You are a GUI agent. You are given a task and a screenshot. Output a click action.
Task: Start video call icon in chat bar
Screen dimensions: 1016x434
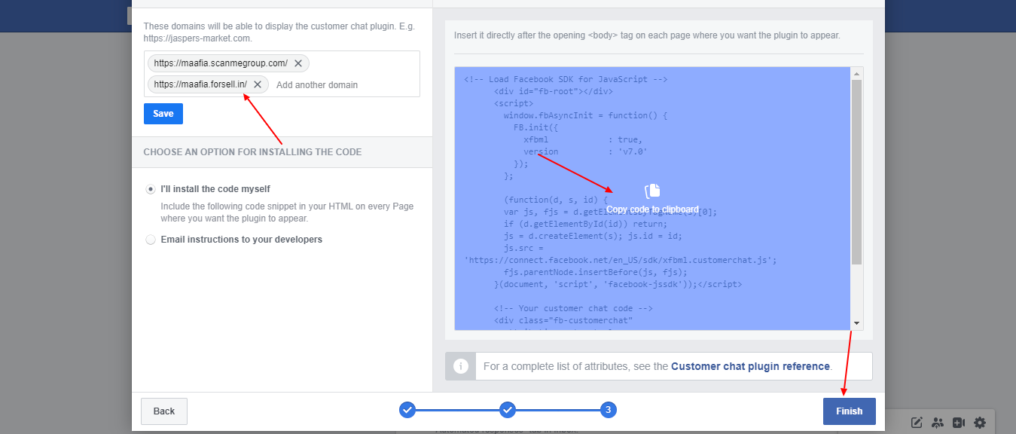pos(959,423)
